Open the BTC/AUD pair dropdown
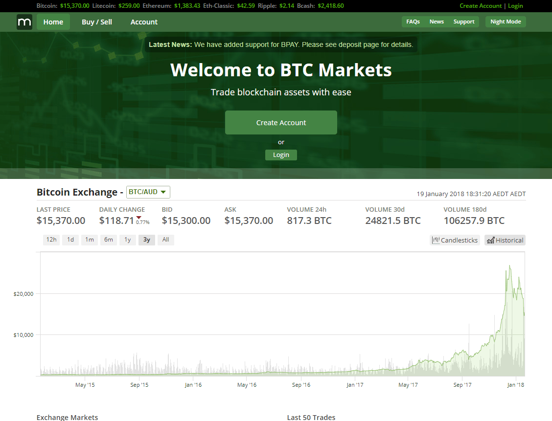The image size is (552, 421). click(x=148, y=192)
